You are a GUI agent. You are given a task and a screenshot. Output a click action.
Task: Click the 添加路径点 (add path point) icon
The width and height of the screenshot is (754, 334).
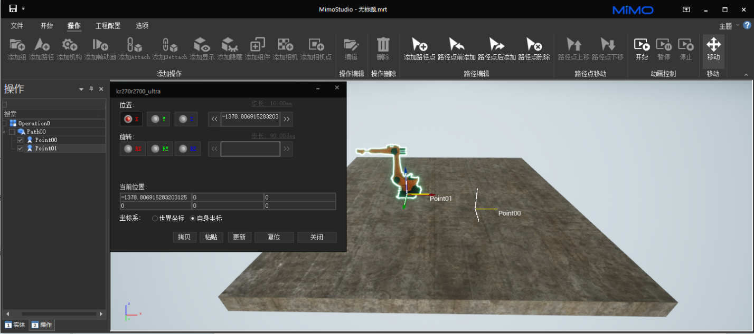point(419,45)
